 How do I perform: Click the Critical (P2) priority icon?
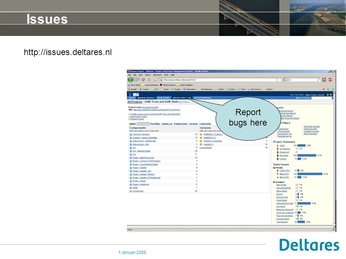278,171
